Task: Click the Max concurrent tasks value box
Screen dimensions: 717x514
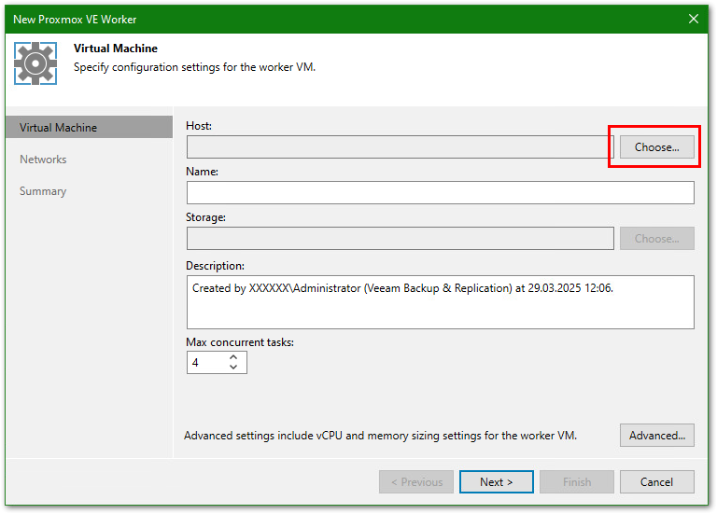Action: [x=205, y=362]
